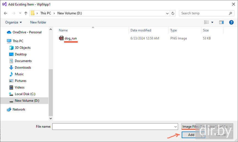Click the OneDrive cloud icon
The height and width of the screenshot is (142, 238).
click(9, 32)
